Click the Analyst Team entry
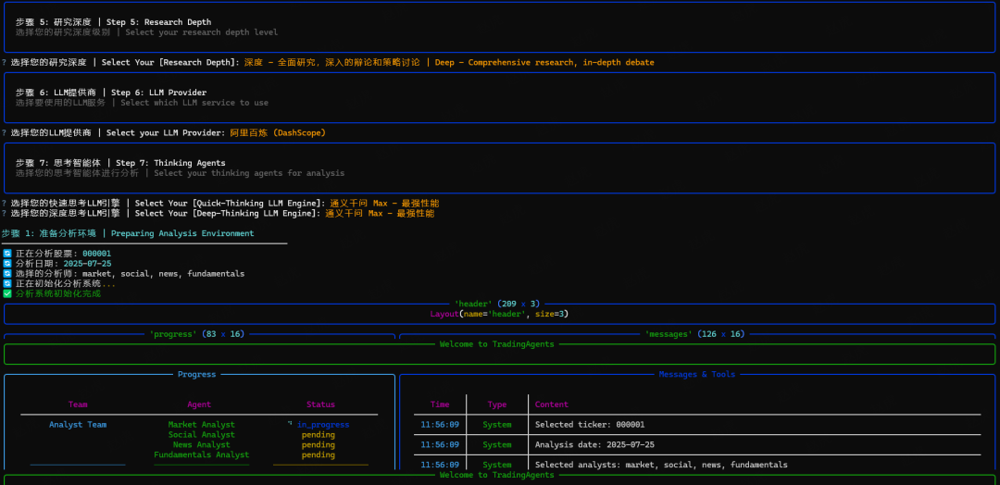Image resolution: width=1000 pixels, height=485 pixels. click(x=78, y=425)
